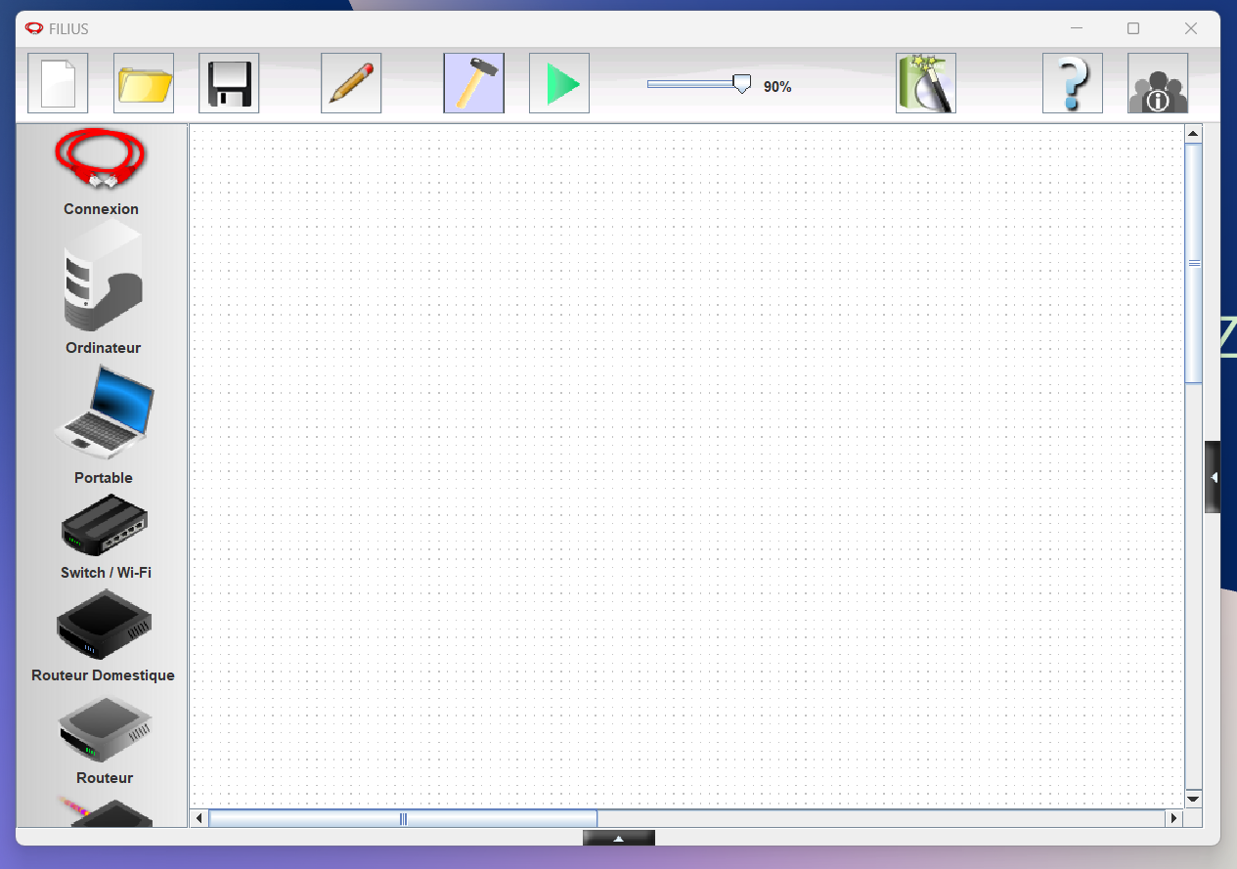Click the New project blank page icon
The height and width of the screenshot is (869, 1237).
tap(58, 83)
